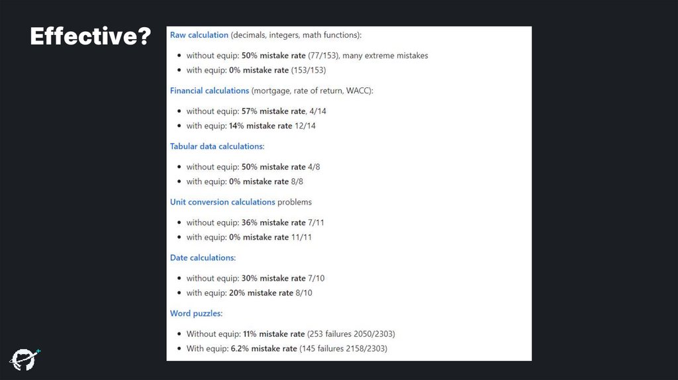Open the Unit conversion calculations link

(222, 201)
